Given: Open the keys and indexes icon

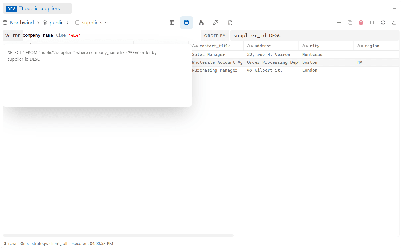Looking at the screenshot, I should click(x=216, y=23).
